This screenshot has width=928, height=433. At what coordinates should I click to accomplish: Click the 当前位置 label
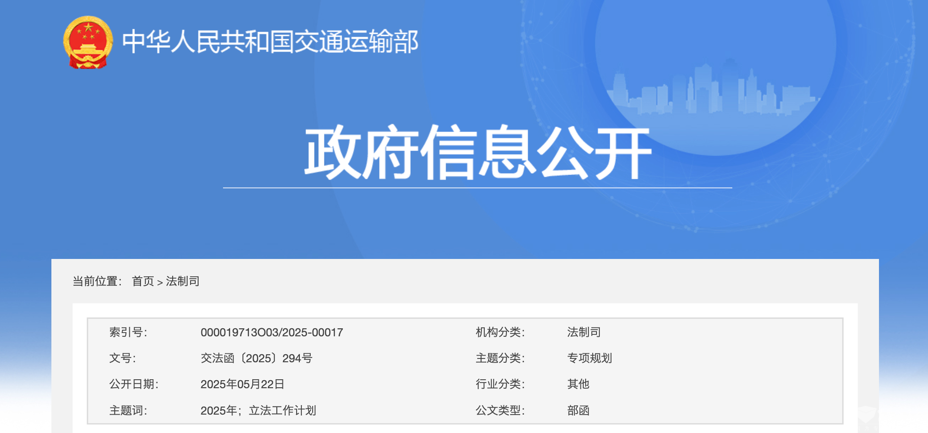pos(97,282)
